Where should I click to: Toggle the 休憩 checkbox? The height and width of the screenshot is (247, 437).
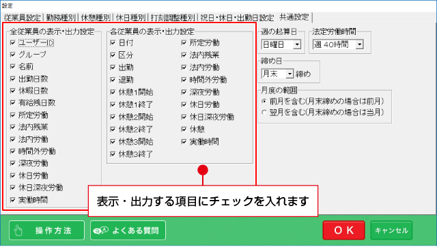coord(184,129)
